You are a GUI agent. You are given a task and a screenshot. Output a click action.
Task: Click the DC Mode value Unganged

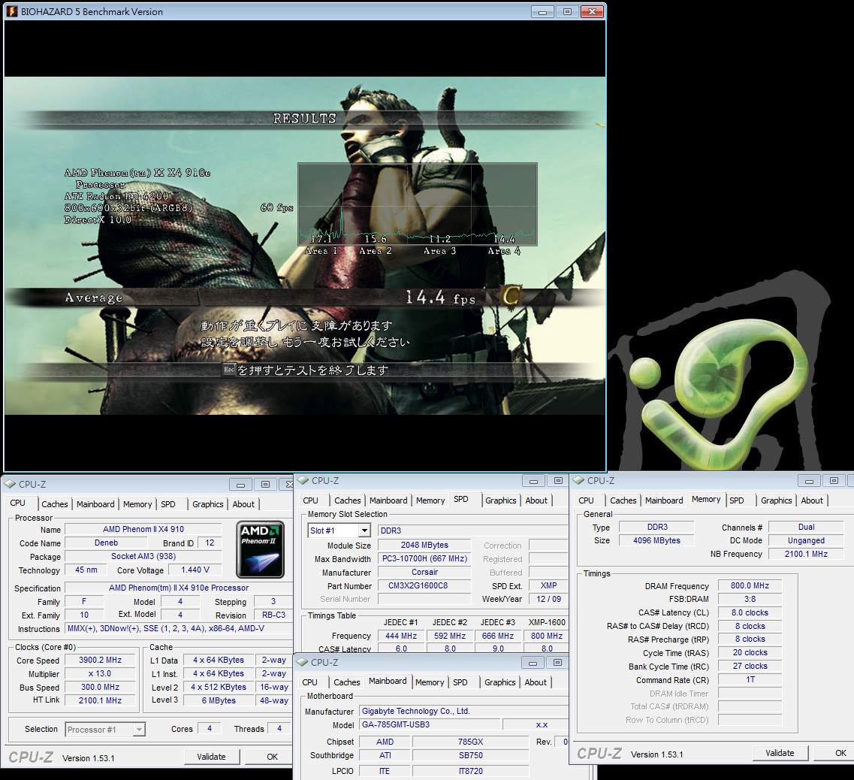[x=806, y=541]
